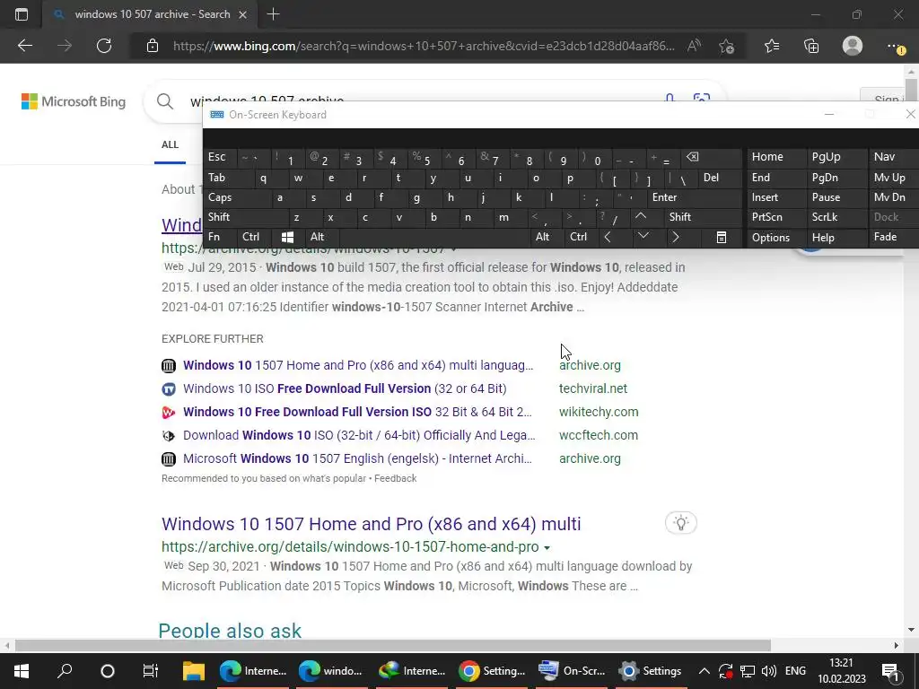The height and width of the screenshot is (689, 919).
Task: Open the Collections icon in Edge toolbar
Action: pyautogui.click(x=811, y=46)
